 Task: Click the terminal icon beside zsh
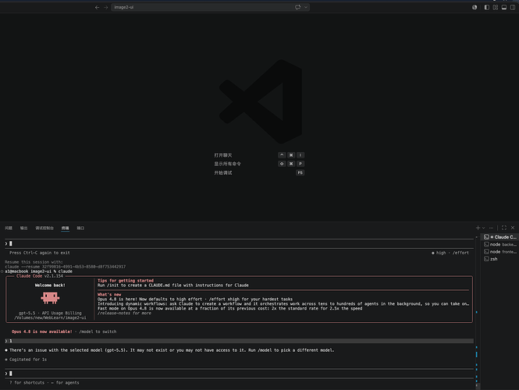pyautogui.click(x=486, y=259)
